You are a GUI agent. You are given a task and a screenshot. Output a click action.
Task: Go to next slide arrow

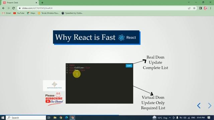[x=210, y=106]
